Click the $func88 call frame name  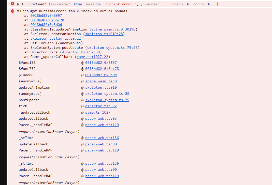click(26, 75)
